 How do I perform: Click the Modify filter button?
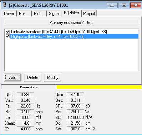click(53, 77)
